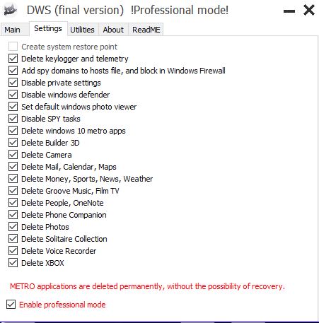Click the red METRO applications warning text
This screenshot has width=319, height=323.
pos(147,286)
